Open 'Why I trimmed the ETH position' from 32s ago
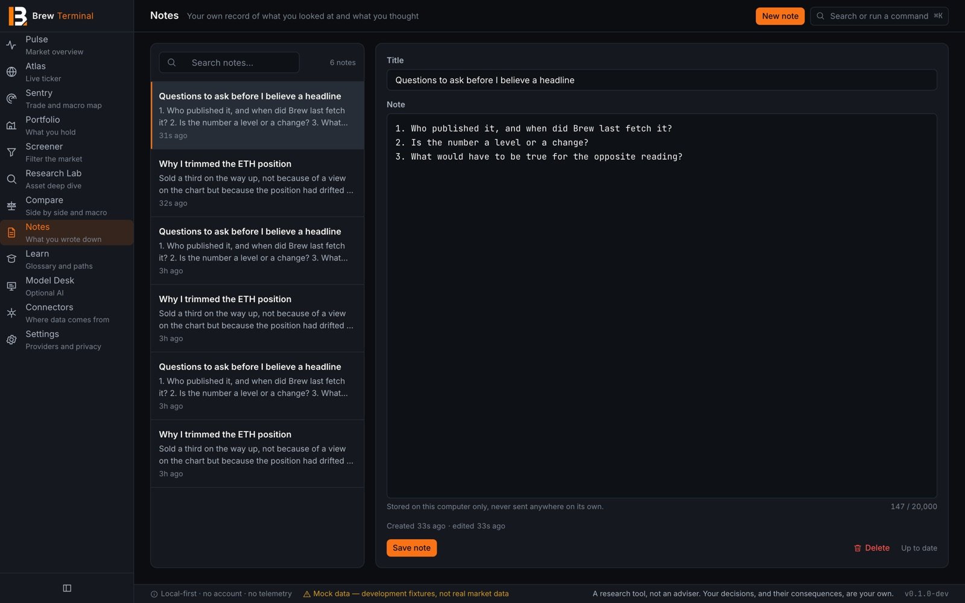Viewport: 965px width, 603px height. coord(257,183)
